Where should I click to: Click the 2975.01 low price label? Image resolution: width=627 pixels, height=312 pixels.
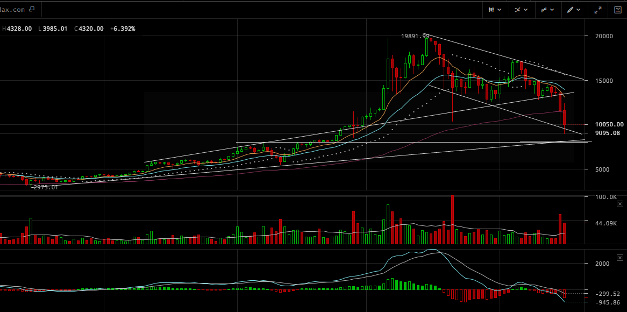tap(45, 188)
